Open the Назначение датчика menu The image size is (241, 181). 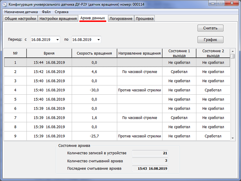point(21,12)
